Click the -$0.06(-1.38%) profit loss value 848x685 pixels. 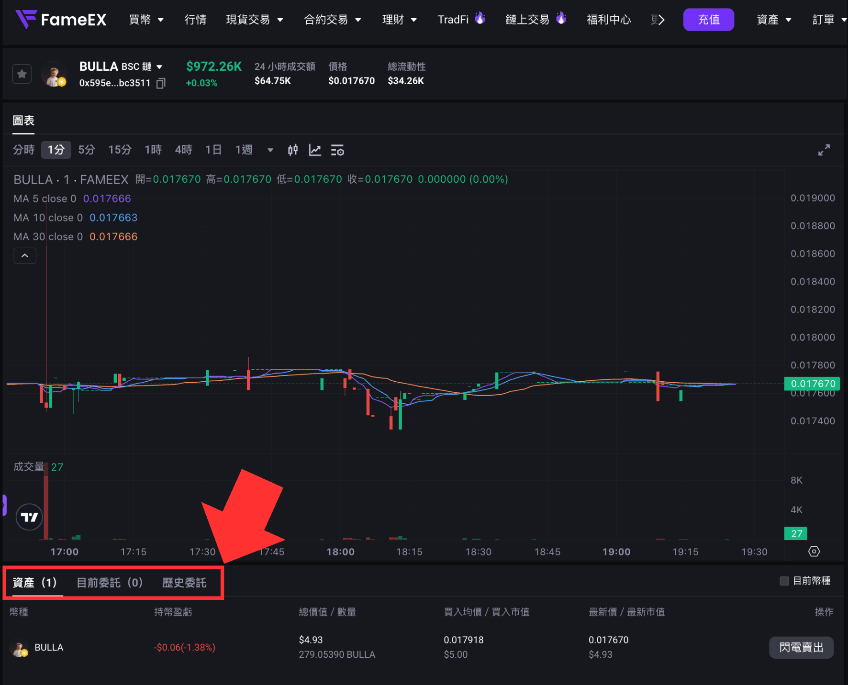[185, 648]
